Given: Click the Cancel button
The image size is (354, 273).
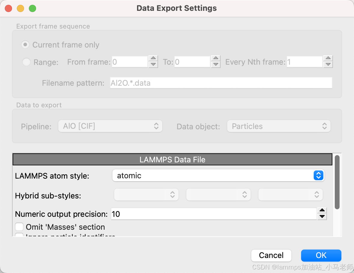Looking at the screenshot, I should click(x=271, y=255).
